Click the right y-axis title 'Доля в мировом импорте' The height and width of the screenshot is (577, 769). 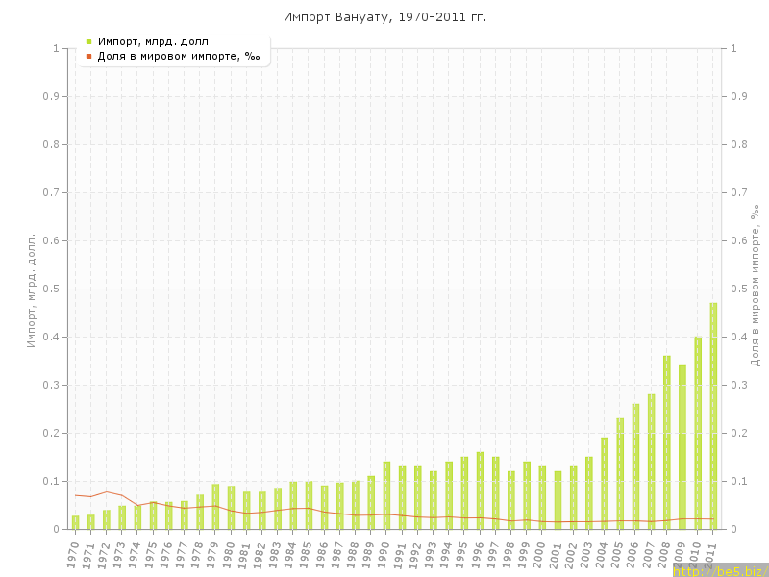(755, 286)
